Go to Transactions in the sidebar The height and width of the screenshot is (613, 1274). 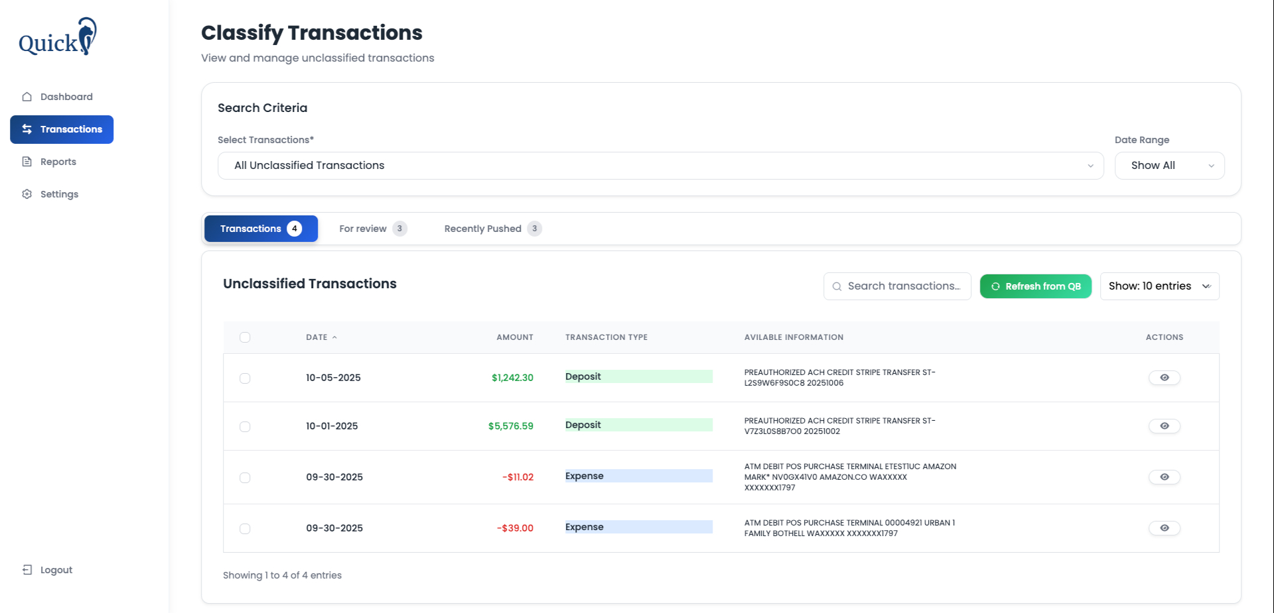(x=62, y=129)
